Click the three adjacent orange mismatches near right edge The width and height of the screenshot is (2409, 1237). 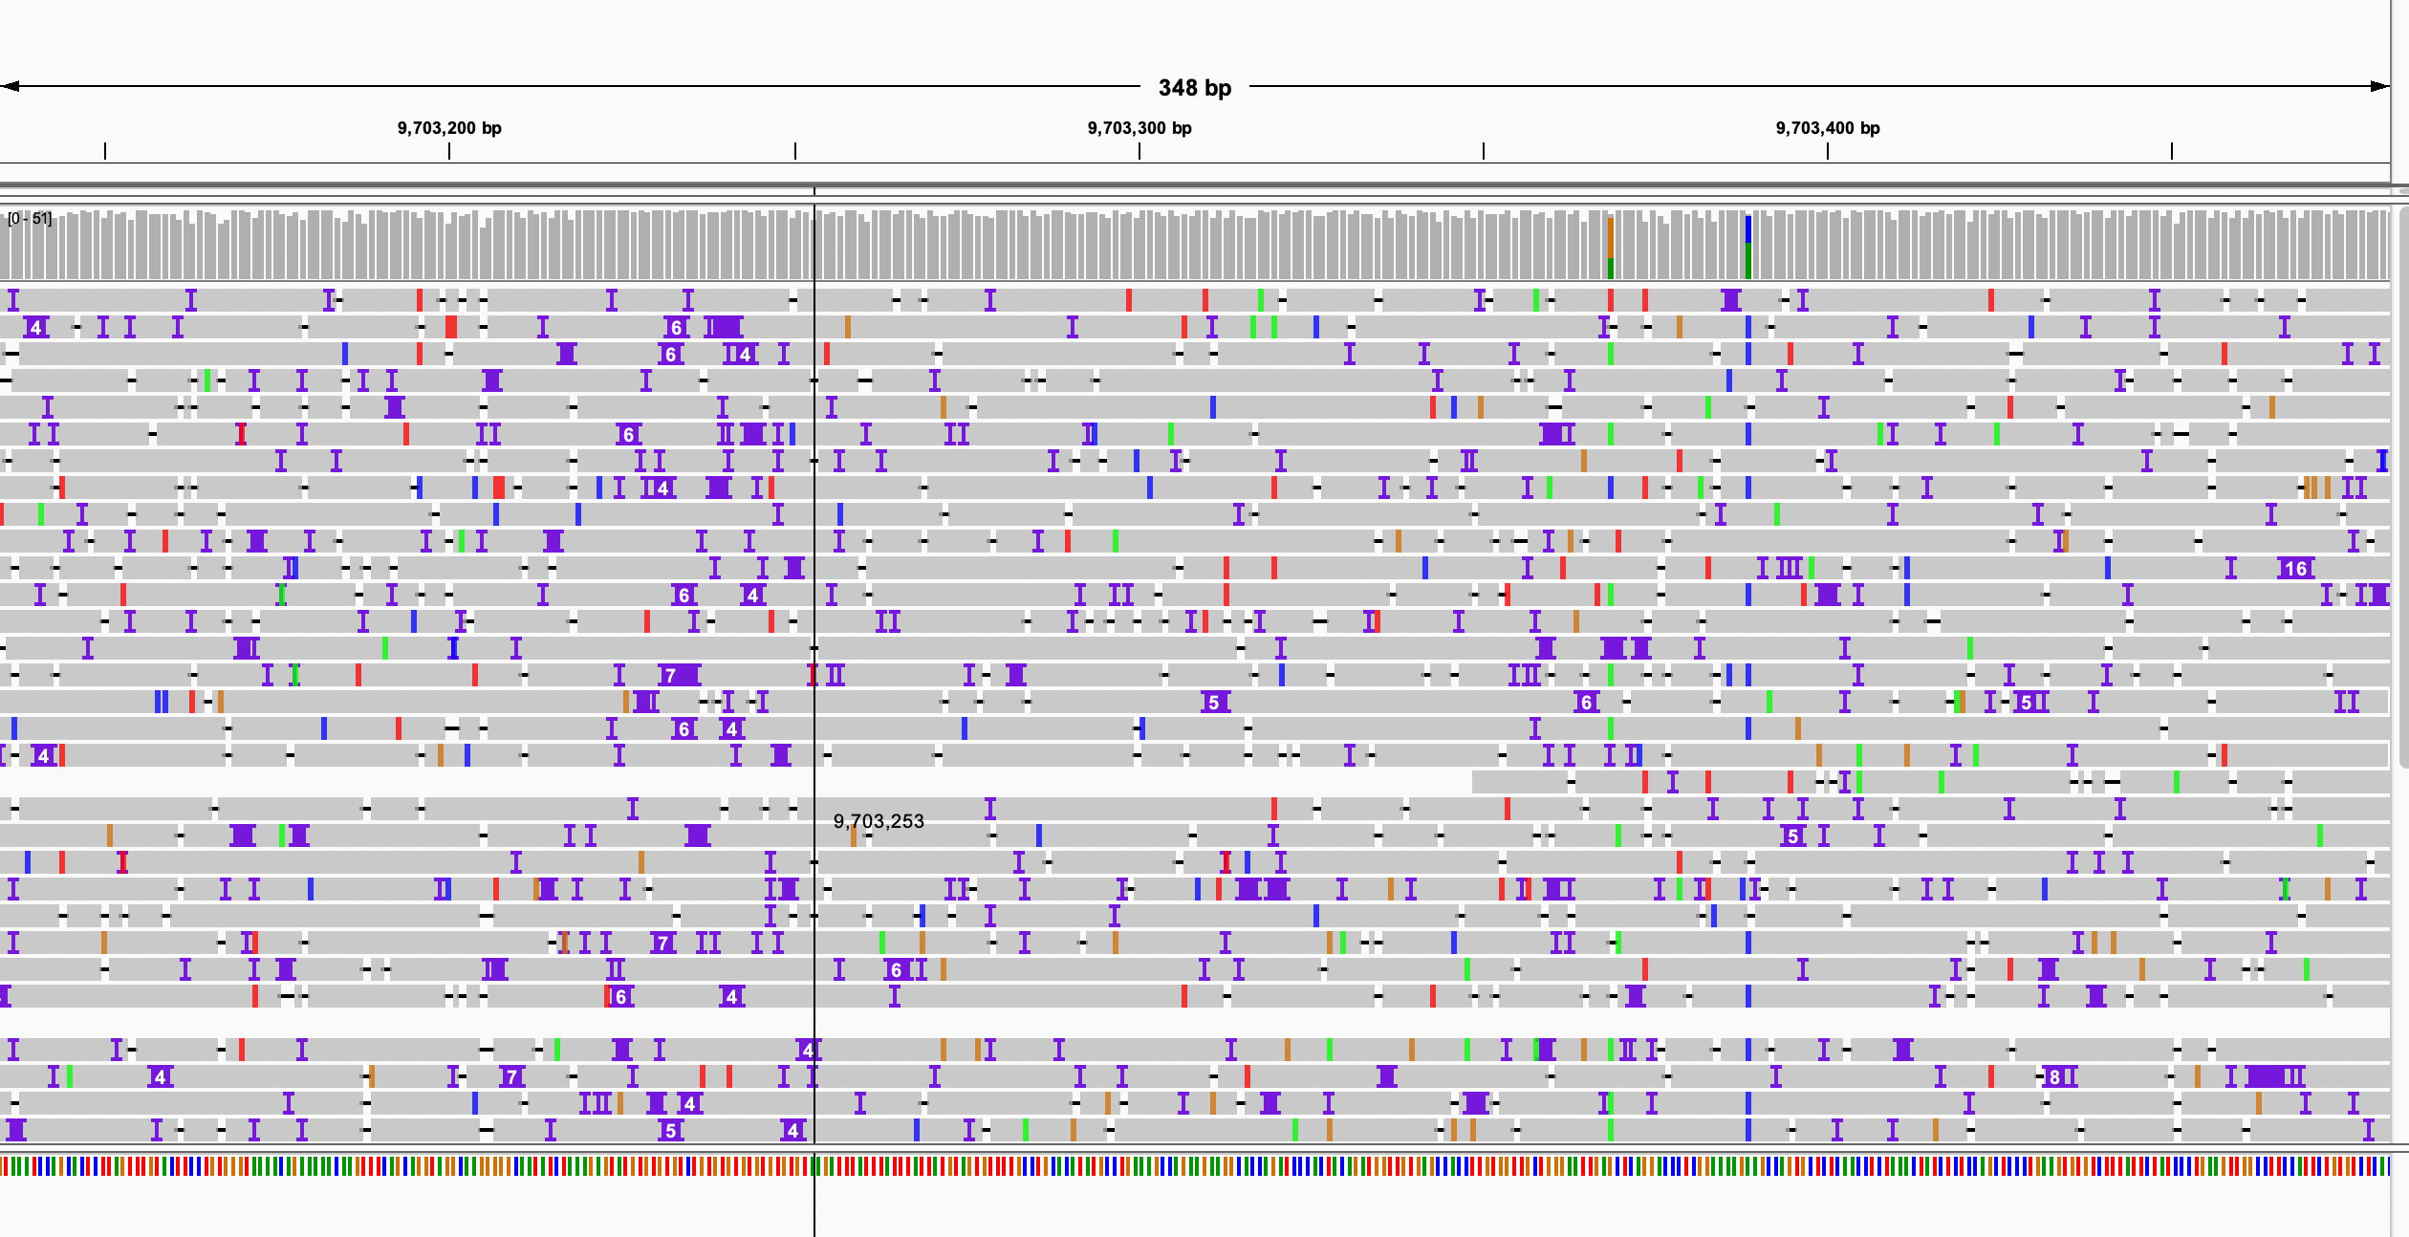pos(2313,488)
